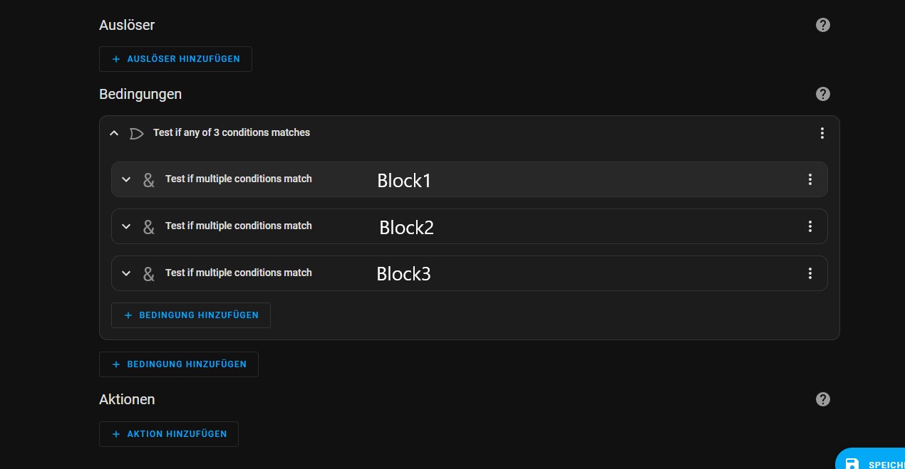Click help icon next to Aktionen heading
The height and width of the screenshot is (469, 905).
coord(823,399)
